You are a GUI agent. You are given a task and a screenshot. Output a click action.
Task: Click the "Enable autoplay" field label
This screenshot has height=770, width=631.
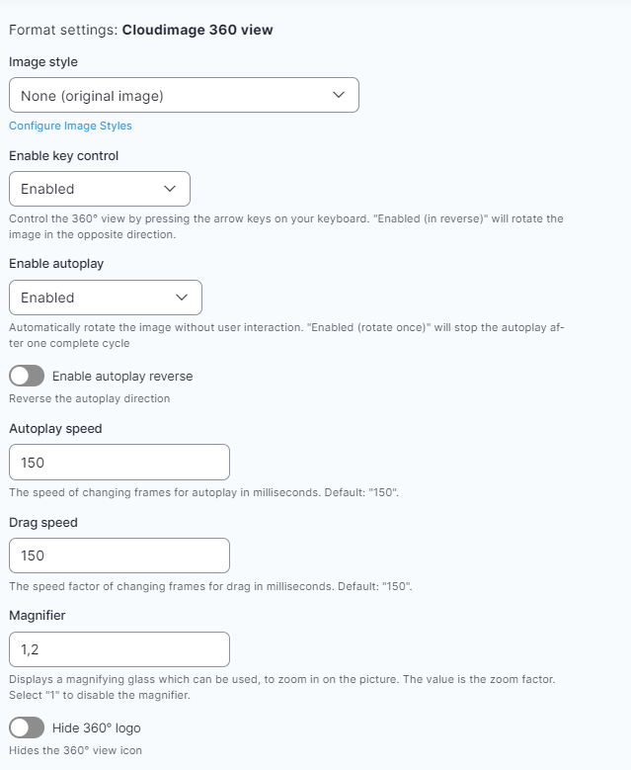point(56,264)
